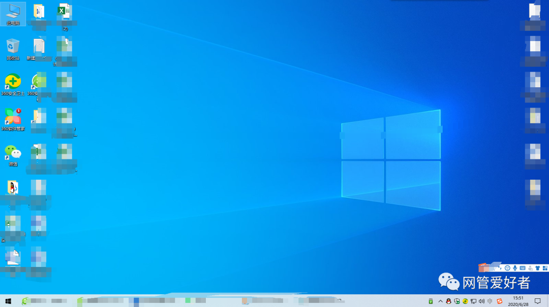Click the 360 shield icon in the tray
This screenshot has height=307, width=549.
coord(456,301)
